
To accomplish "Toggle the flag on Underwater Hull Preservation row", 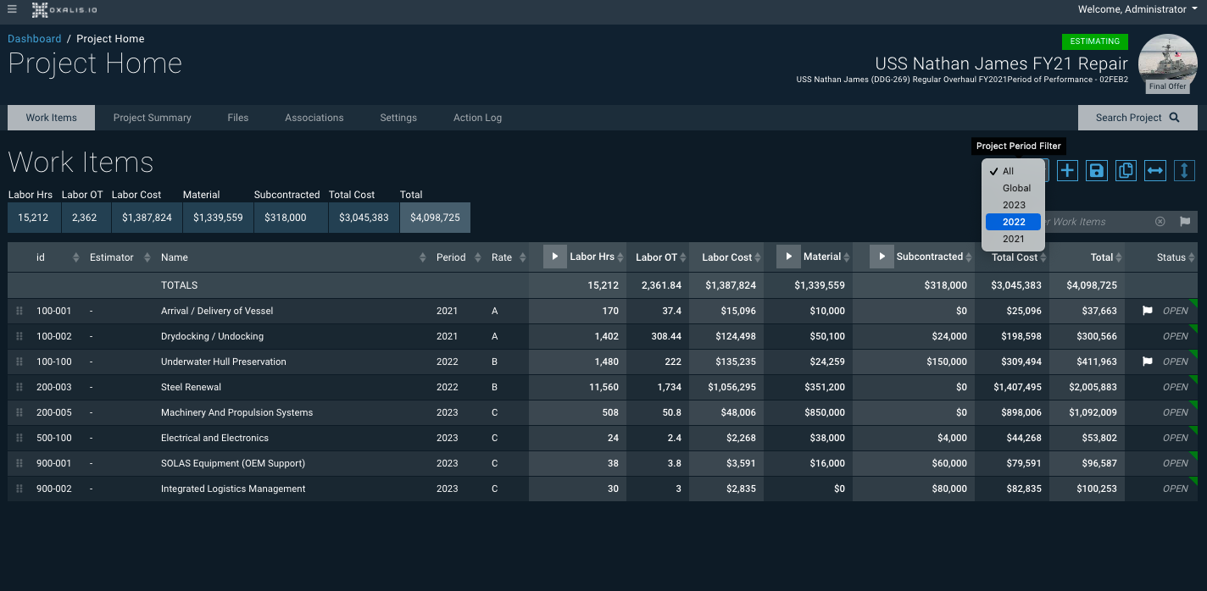I will (x=1148, y=362).
